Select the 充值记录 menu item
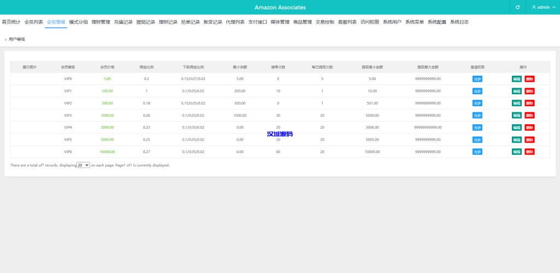 [123, 22]
